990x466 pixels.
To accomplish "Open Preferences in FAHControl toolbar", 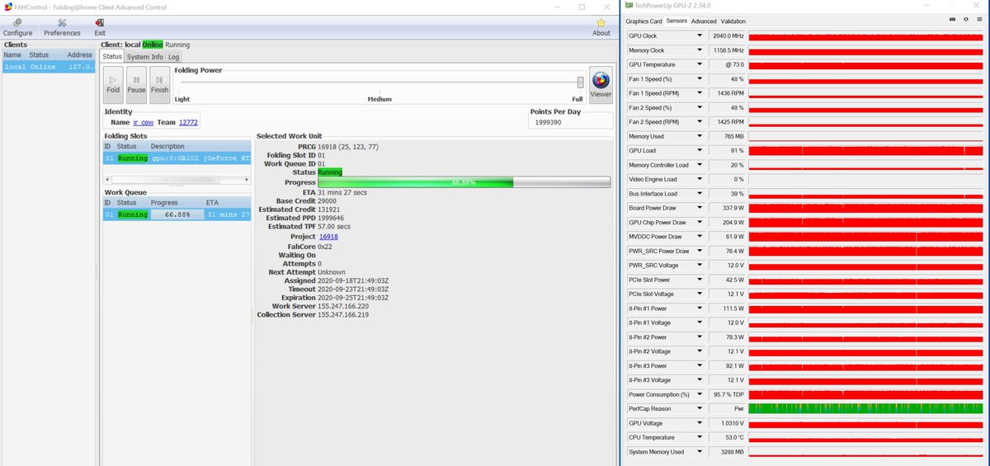I will pyautogui.click(x=62, y=28).
